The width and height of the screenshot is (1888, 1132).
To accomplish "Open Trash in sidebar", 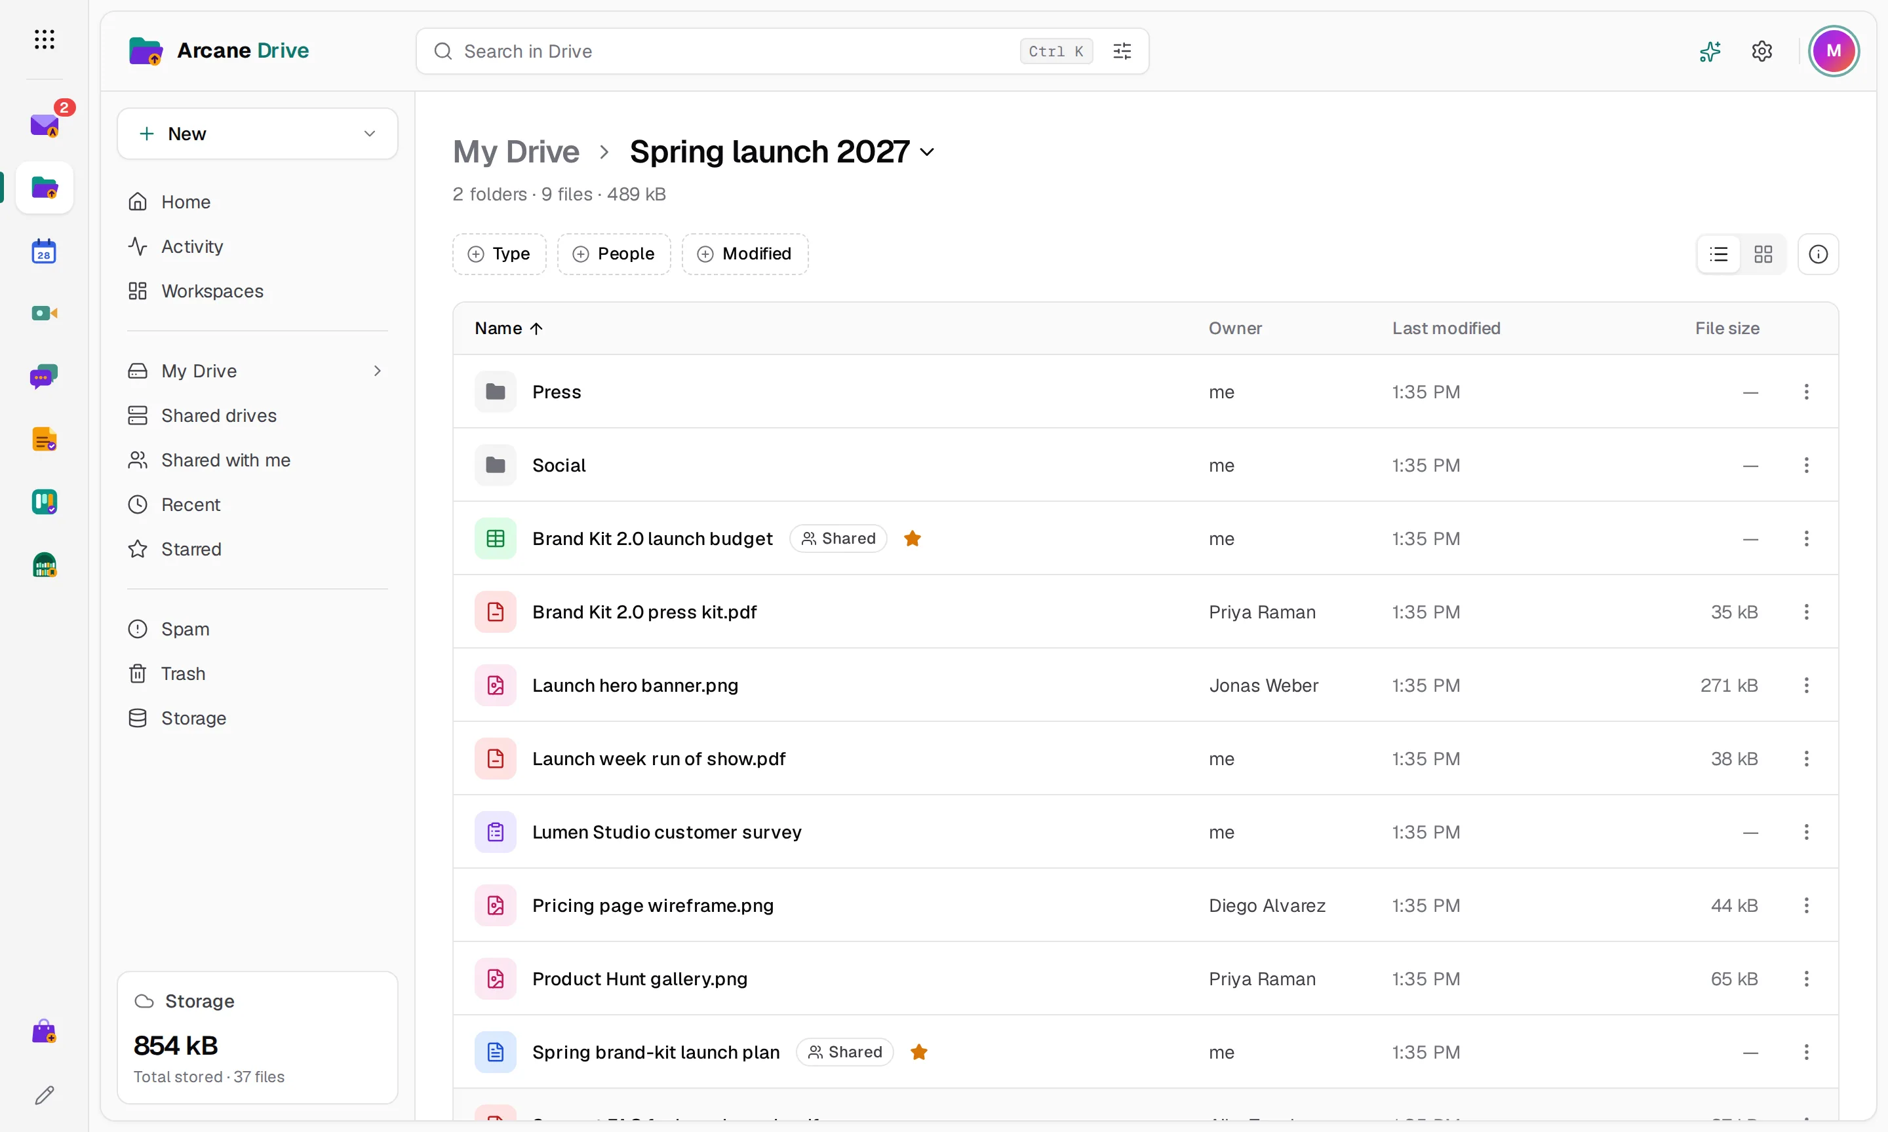I will click(257, 673).
